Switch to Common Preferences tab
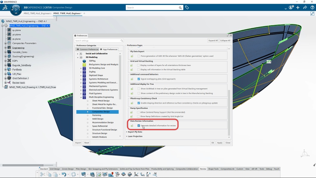This screenshot has height=178, width=316. coord(87,49)
